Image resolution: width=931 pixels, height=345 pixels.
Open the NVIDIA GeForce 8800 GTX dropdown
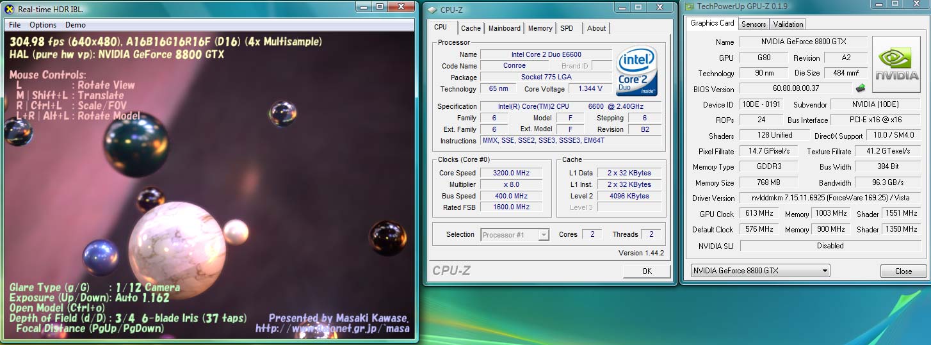click(760, 271)
